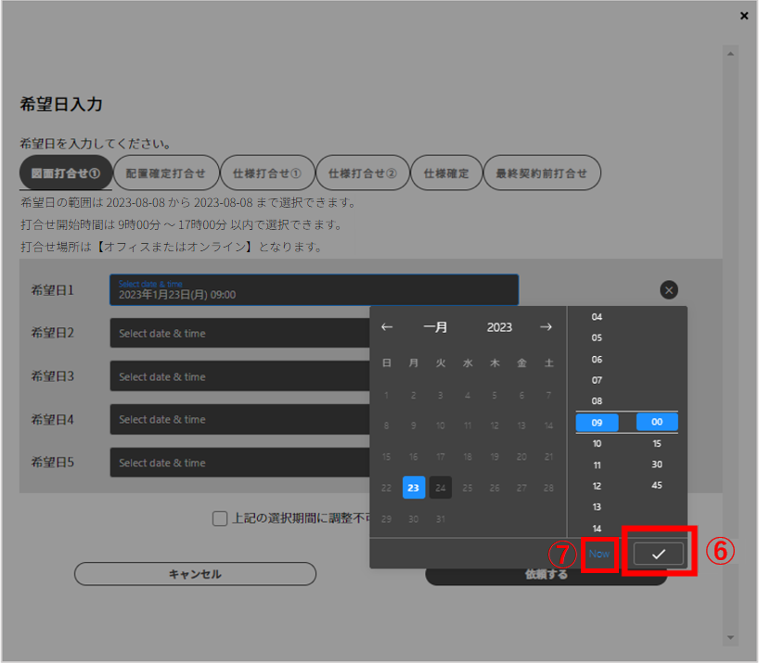Select minute 45 in time list

click(x=657, y=485)
